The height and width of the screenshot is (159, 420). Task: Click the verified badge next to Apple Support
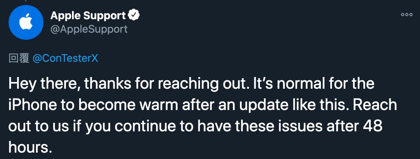(x=134, y=15)
